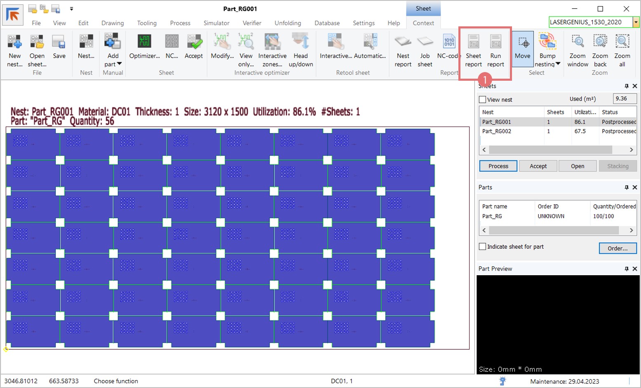The width and height of the screenshot is (641, 388).
Task: Click the Sheet report icon
Action: click(x=473, y=42)
